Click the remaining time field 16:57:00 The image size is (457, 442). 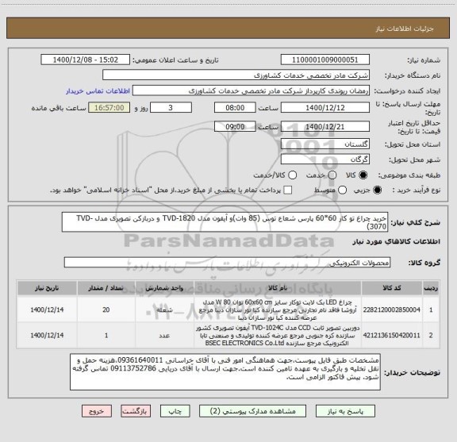pyautogui.click(x=109, y=108)
